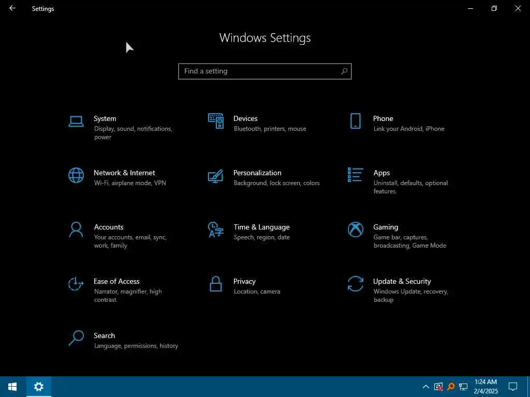Show hidden tray icons chevron
The image size is (530, 397).
426,387
